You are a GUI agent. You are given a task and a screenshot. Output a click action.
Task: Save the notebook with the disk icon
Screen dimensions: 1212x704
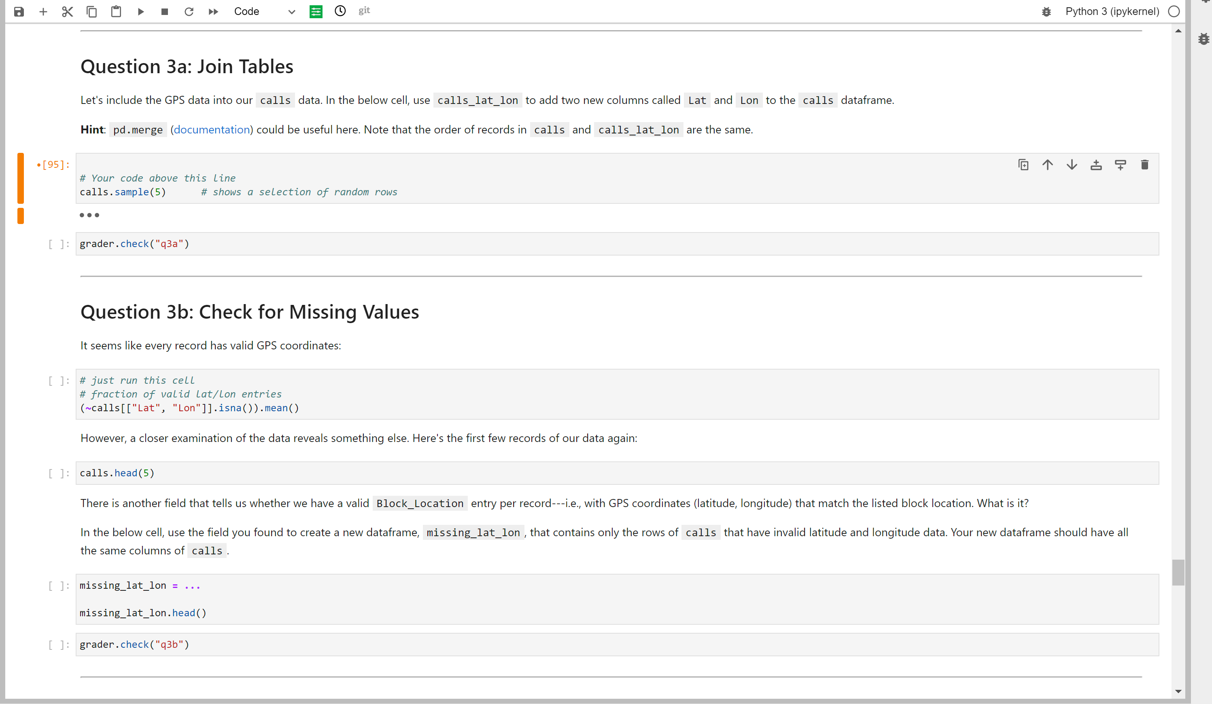click(x=19, y=12)
